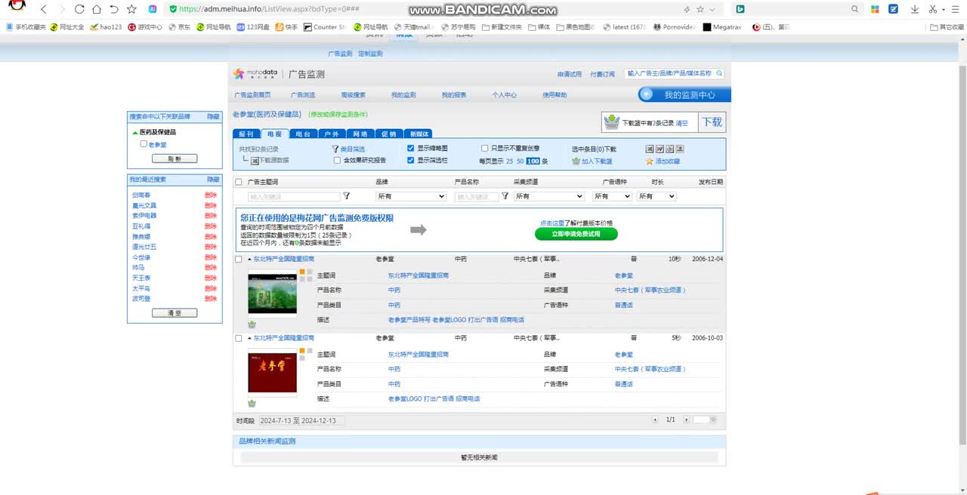Image resolution: width=967 pixels, height=495 pixels.
Task: Bookmark page with star icon in toolbar
Action: 131,9
